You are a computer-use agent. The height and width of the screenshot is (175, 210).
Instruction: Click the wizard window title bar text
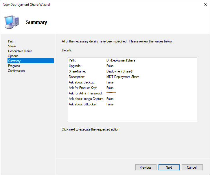click(26, 5)
